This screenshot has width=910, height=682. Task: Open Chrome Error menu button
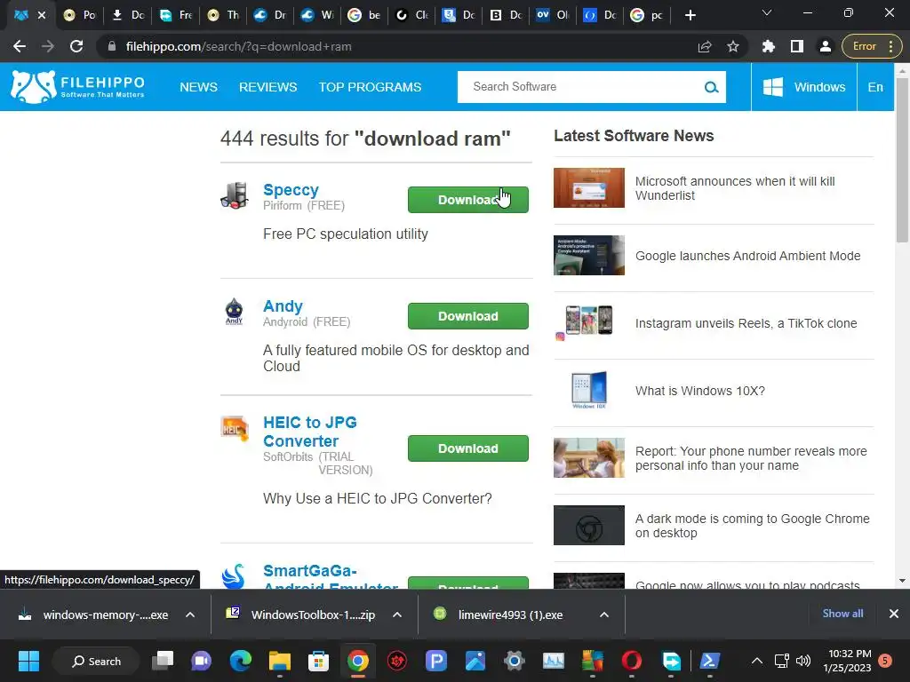click(x=873, y=46)
